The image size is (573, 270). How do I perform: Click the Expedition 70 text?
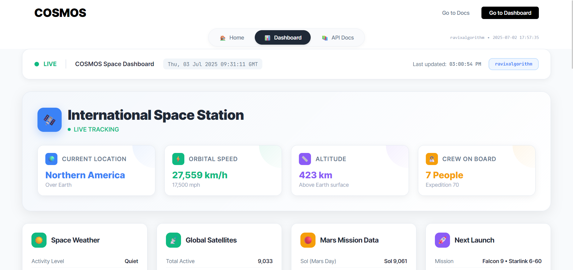pyautogui.click(x=442, y=185)
